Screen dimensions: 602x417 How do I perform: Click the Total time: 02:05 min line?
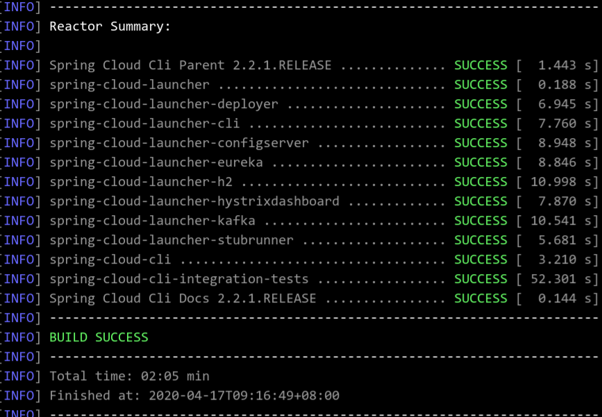129,376
